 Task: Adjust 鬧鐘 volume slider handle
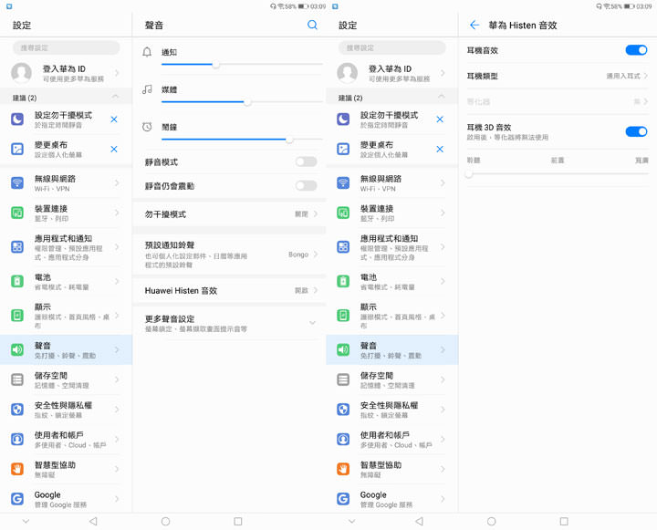(x=289, y=140)
